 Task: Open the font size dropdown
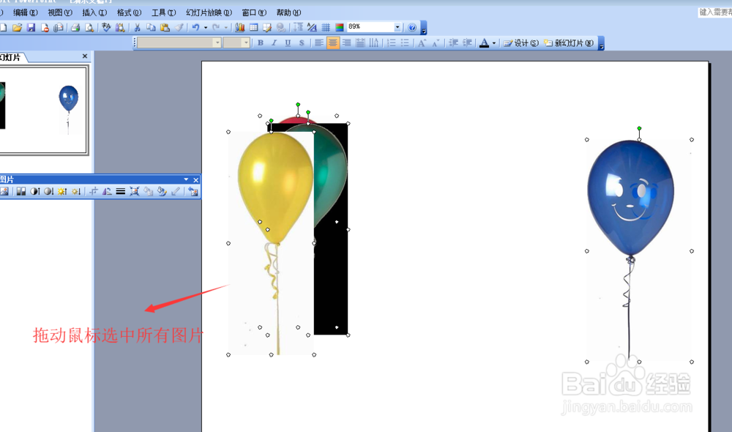tap(246, 43)
